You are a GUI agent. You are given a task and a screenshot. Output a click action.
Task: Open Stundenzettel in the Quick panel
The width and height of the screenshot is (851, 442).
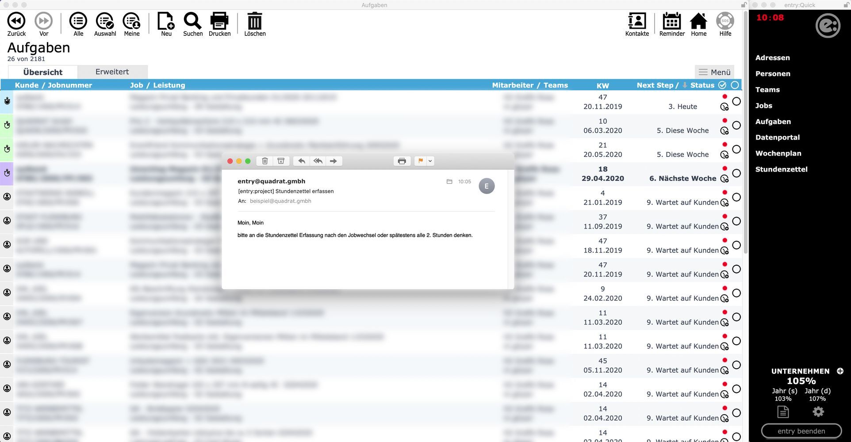[x=782, y=169]
